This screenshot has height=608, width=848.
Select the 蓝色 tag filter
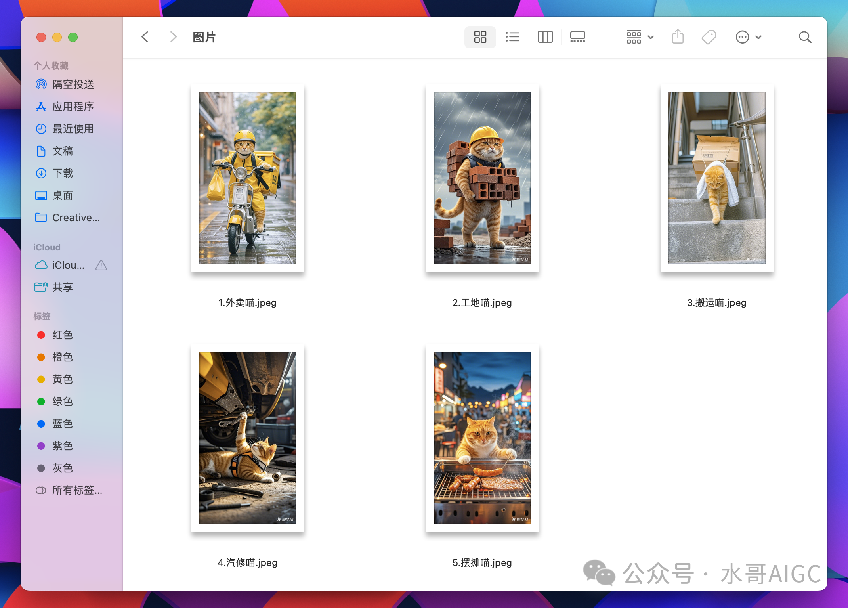coord(63,424)
